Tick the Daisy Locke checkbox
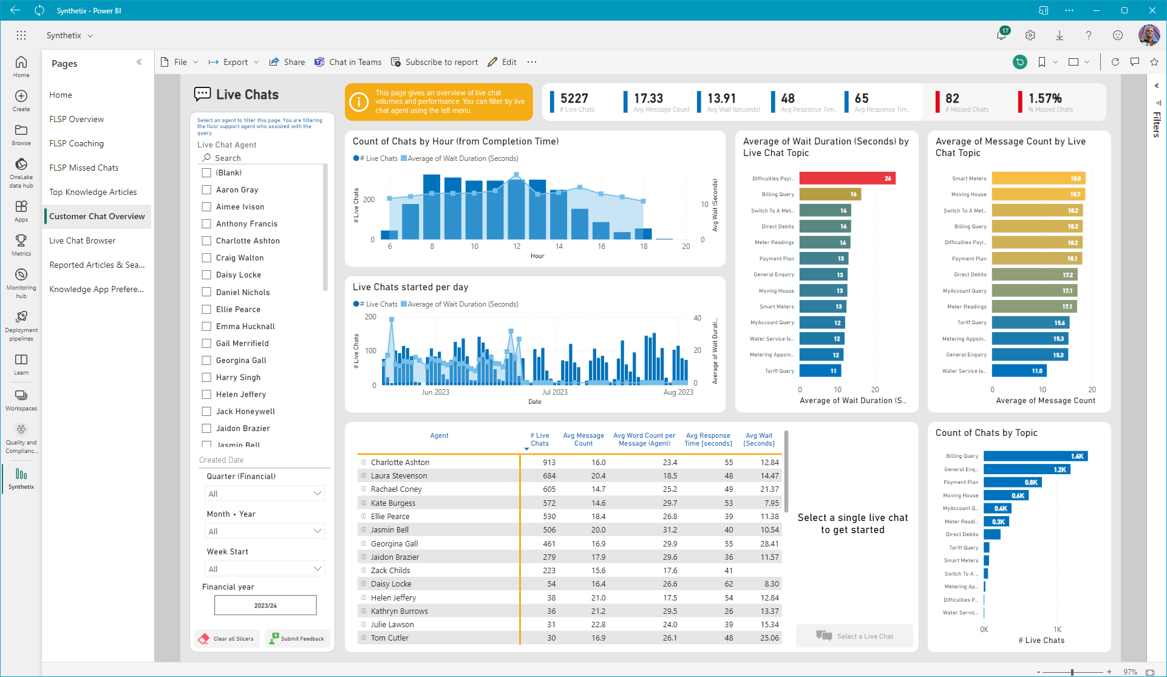The width and height of the screenshot is (1167, 677). pos(206,275)
